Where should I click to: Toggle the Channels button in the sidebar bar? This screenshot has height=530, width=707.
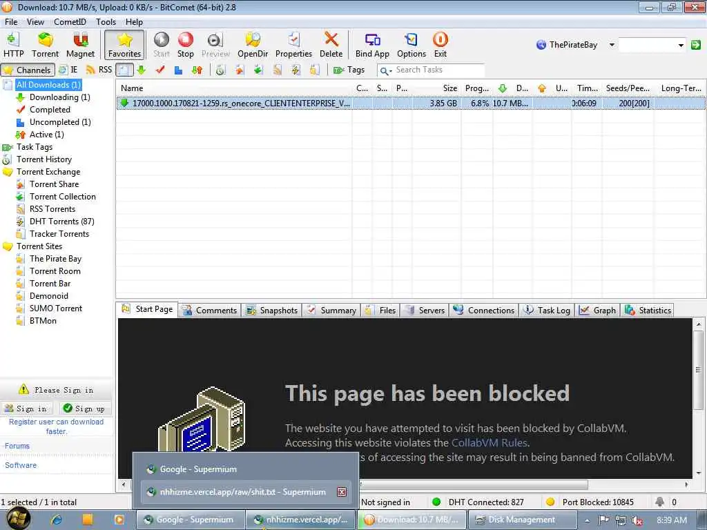pos(28,70)
